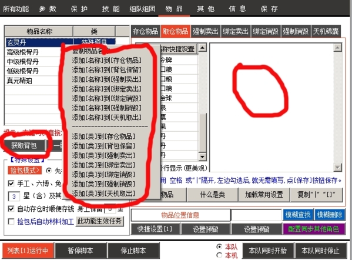The height and width of the screenshot is (260, 352).
Task: Open the 组队组团 top tab
Action: [142, 9]
